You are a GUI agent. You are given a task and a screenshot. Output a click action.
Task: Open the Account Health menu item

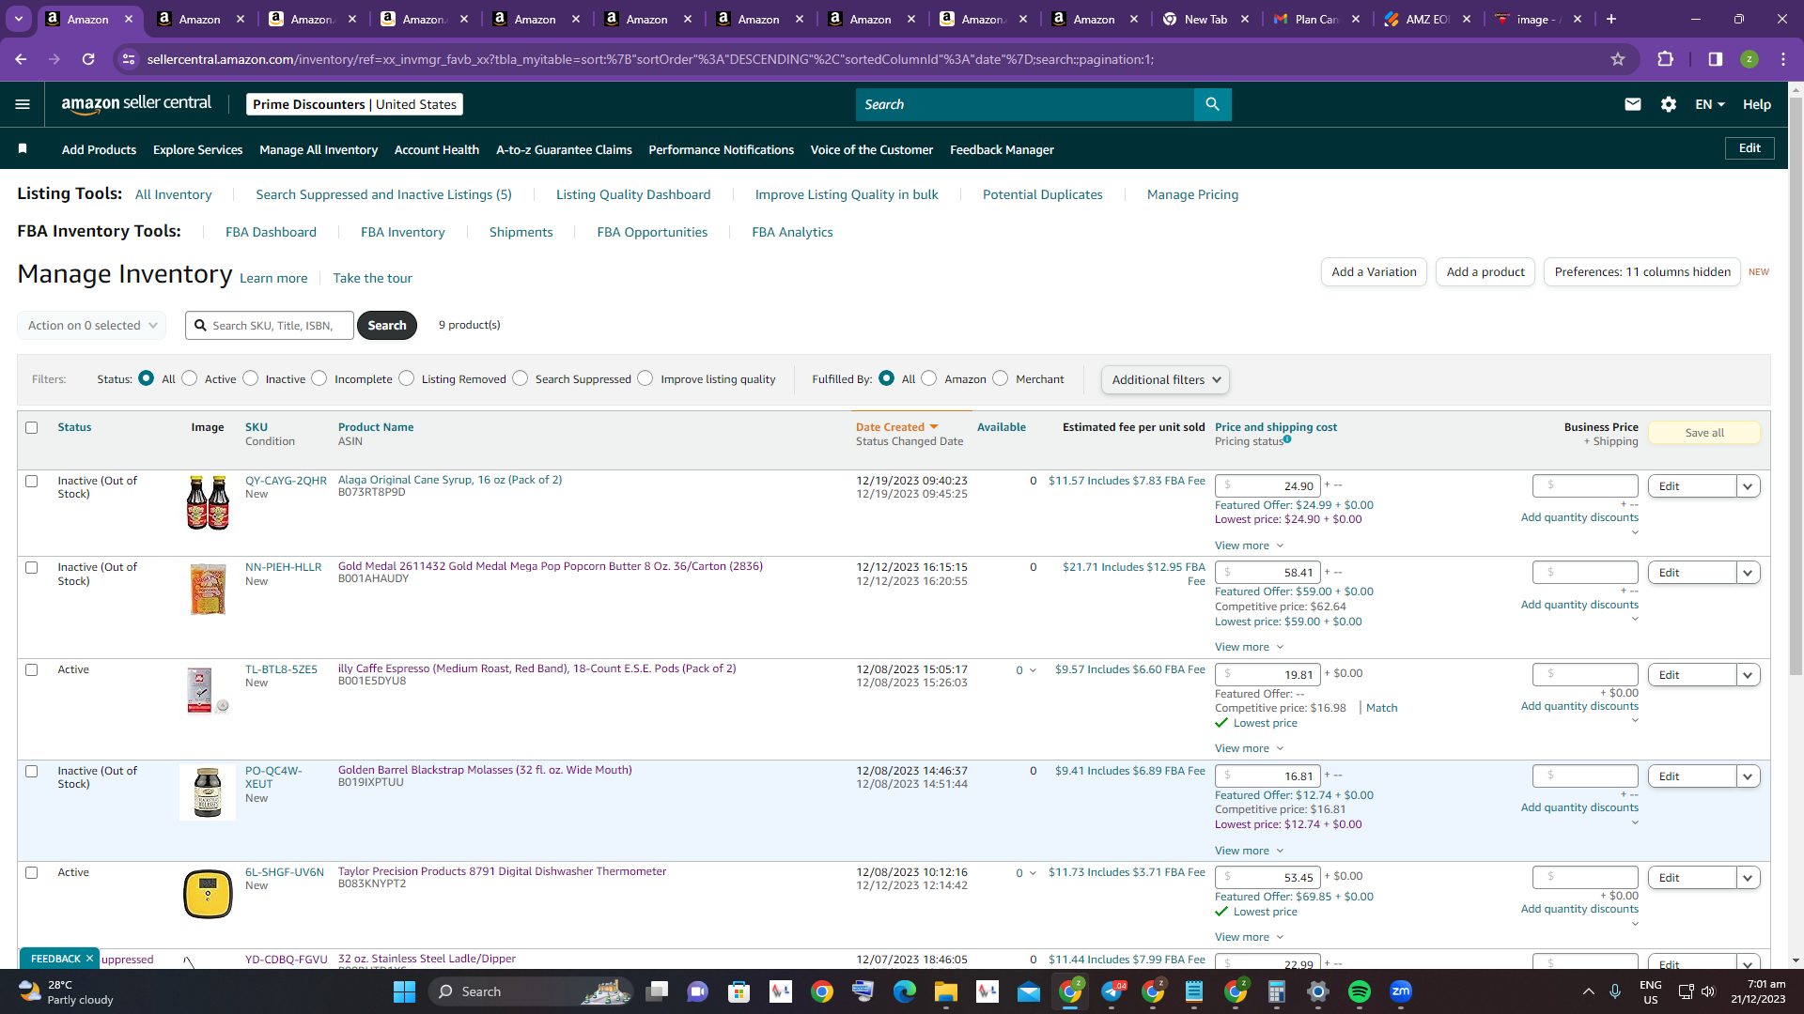(x=437, y=149)
